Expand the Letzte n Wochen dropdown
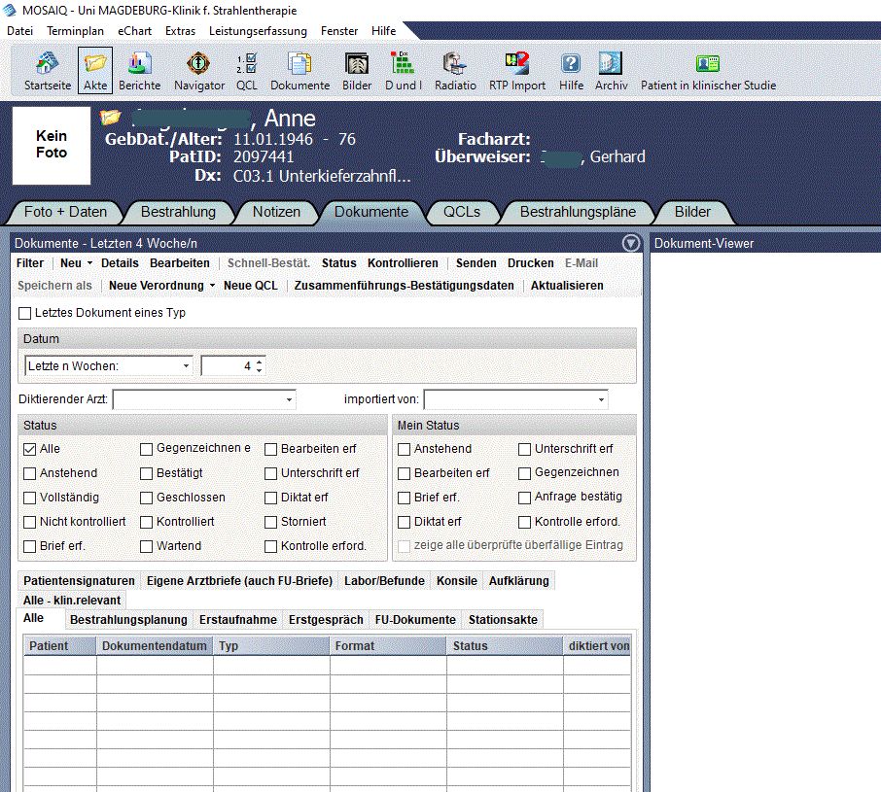The image size is (881, 792). (186, 366)
